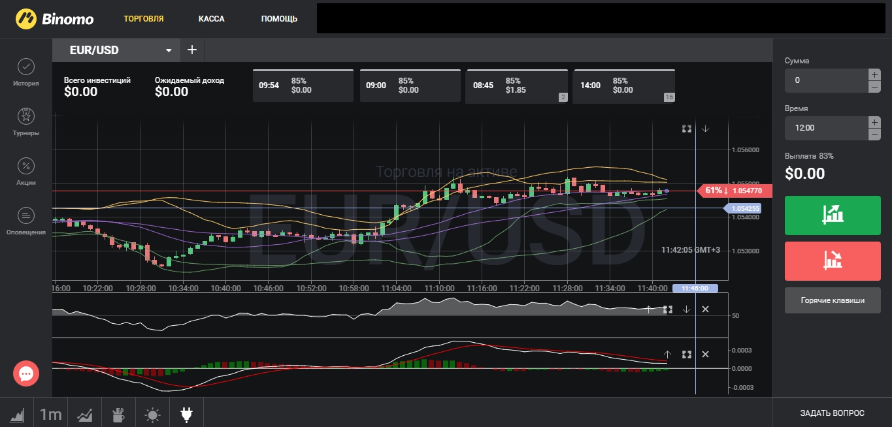Add a new asset tab with plus
Screen dimensions: 892x427
tap(192, 50)
